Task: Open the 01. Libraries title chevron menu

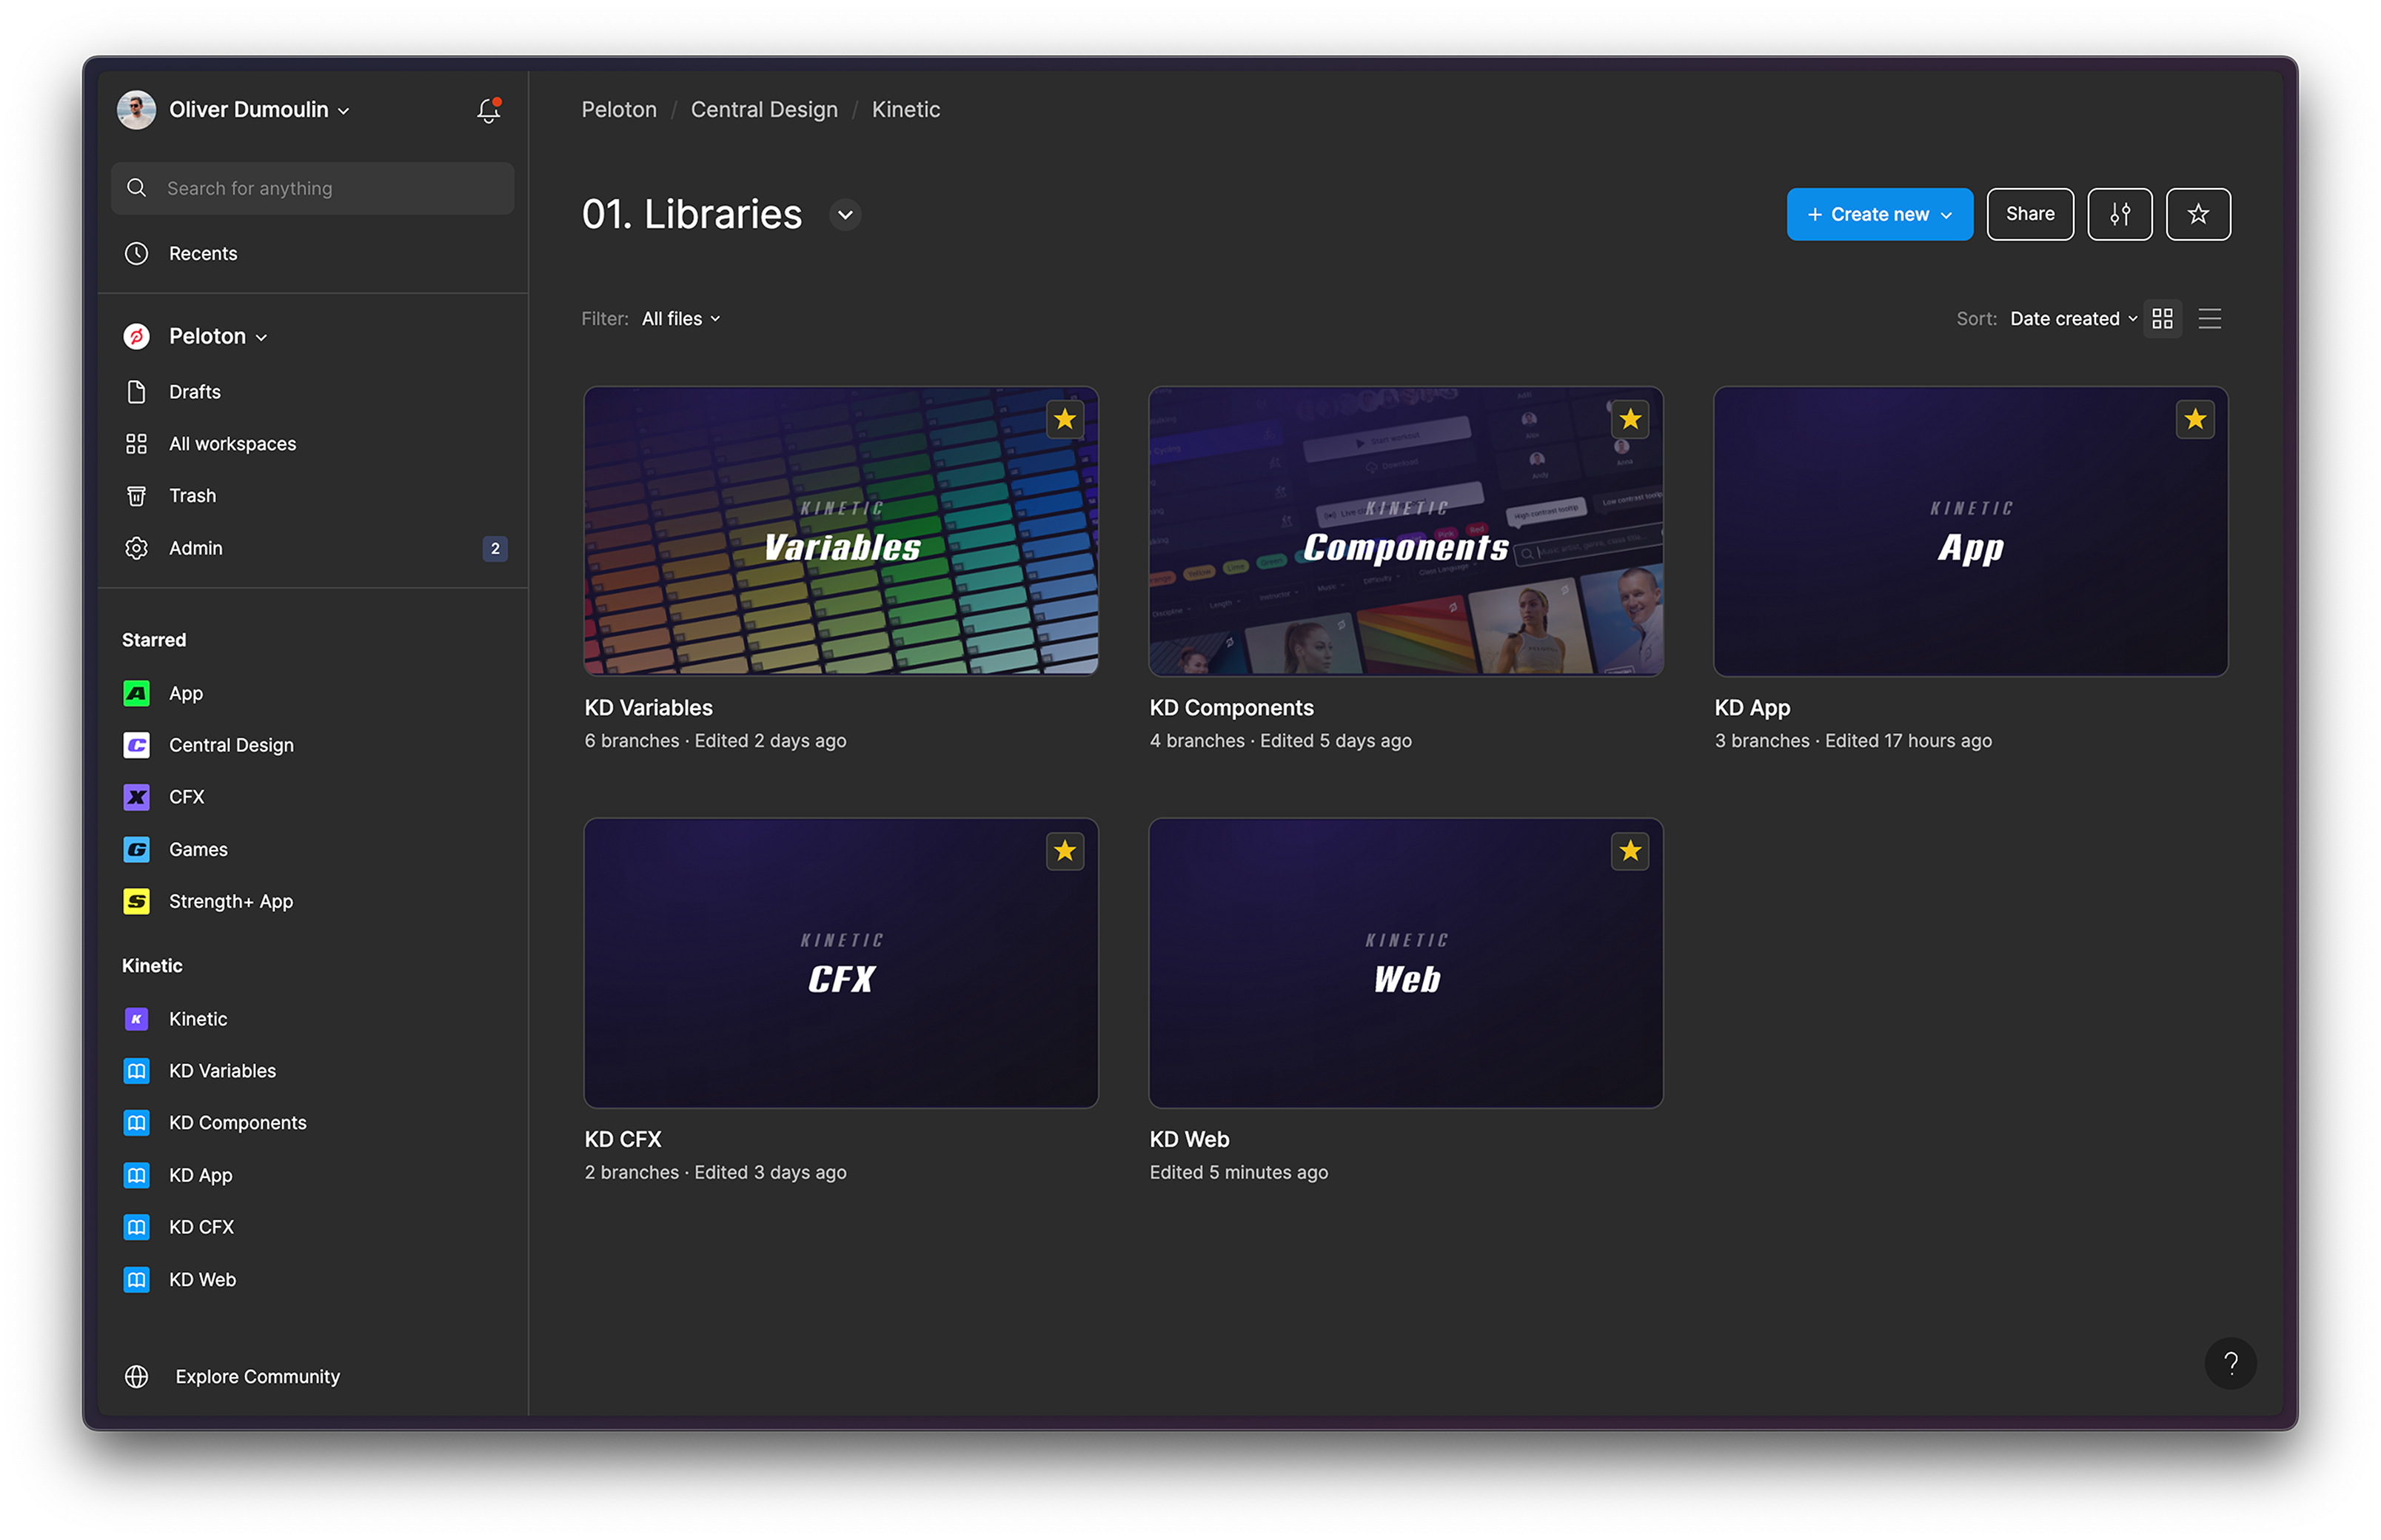Action: (845, 215)
